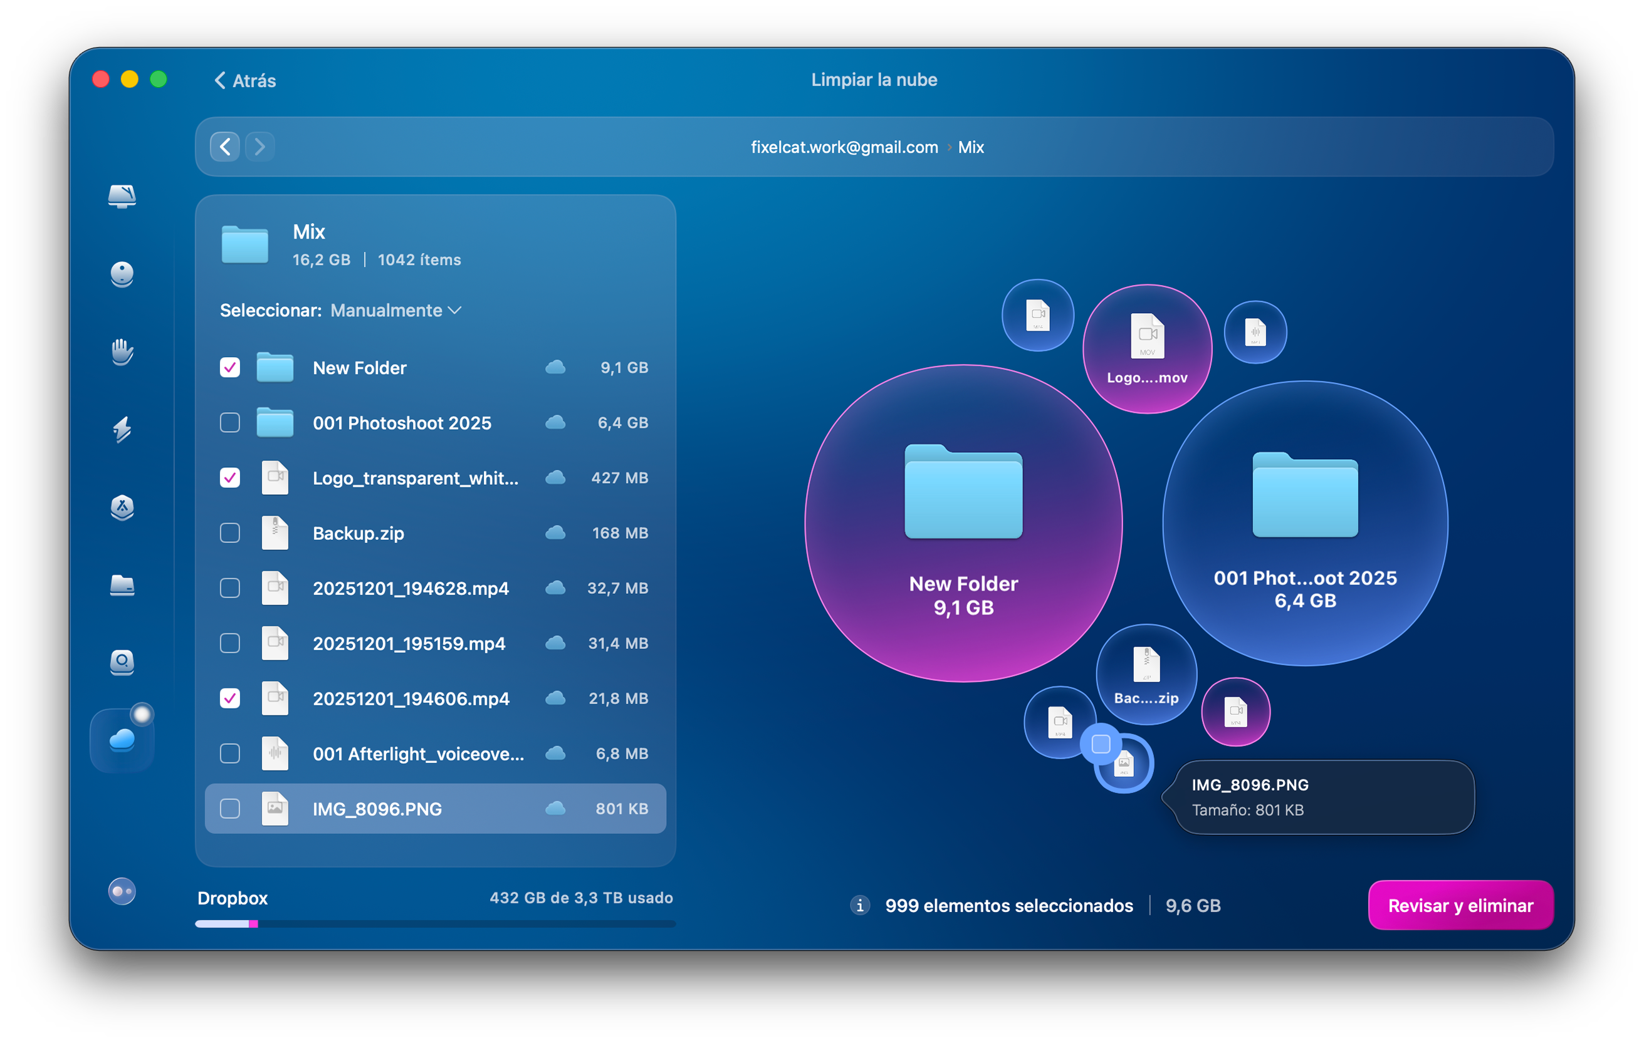Enable the Backup.zip checkbox
This screenshot has height=1043, width=1644.
pos(229,534)
